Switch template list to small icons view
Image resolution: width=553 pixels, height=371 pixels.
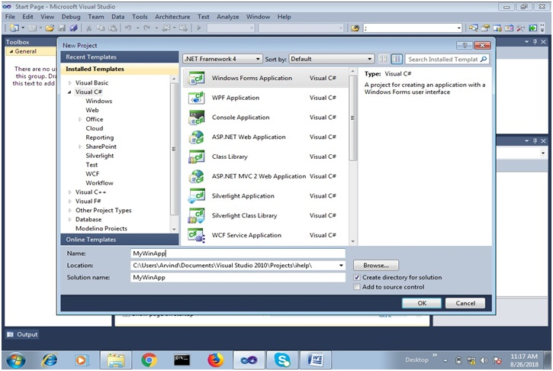384,59
